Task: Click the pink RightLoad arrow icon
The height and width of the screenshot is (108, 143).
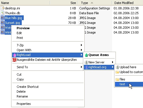Action: [x=15, y=55]
